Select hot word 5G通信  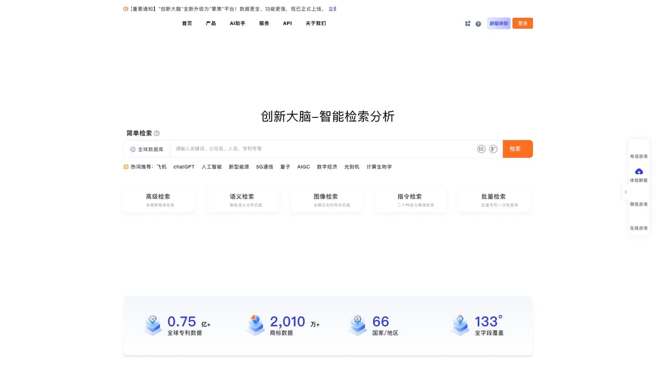point(264,167)
